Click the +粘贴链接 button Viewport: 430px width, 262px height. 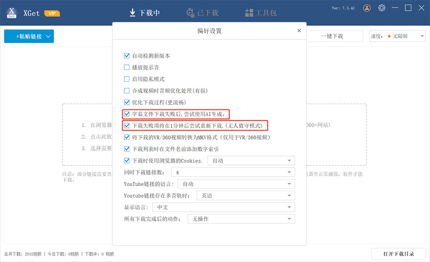click(29, 37)
